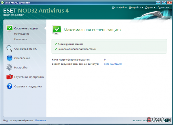Click the ESET title bar app icon

click(x=2, y=3)
